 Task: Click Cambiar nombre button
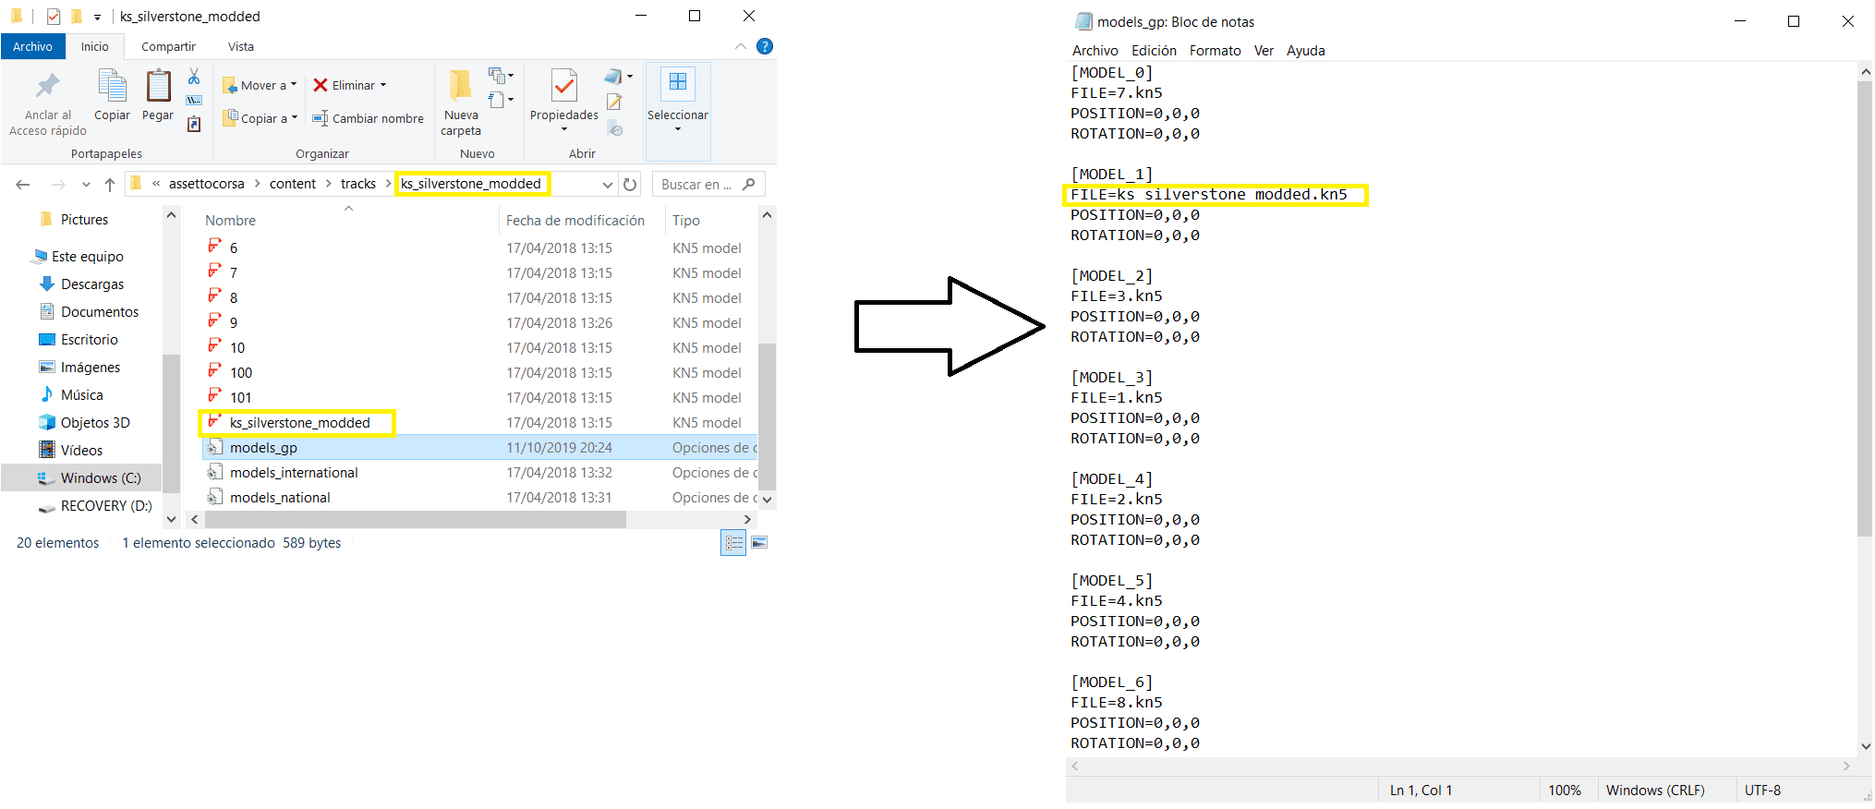(368, 118)
